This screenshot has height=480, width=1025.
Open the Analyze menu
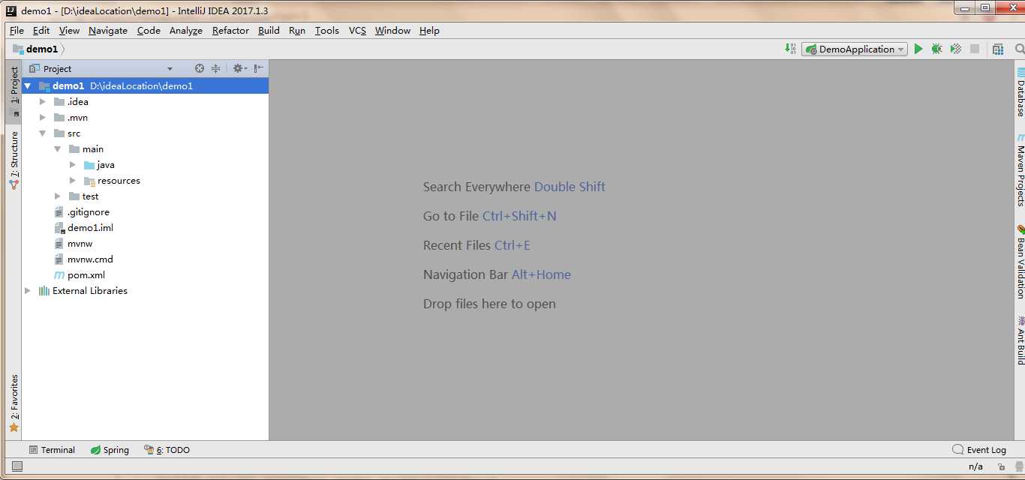pos(186,31)
